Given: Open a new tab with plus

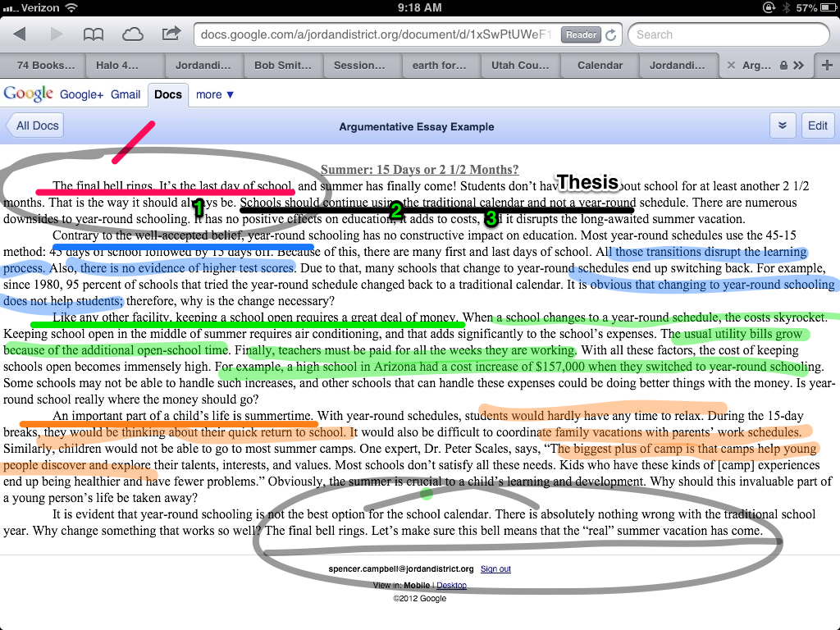Looking at the screenshot, I should (827, 66).
